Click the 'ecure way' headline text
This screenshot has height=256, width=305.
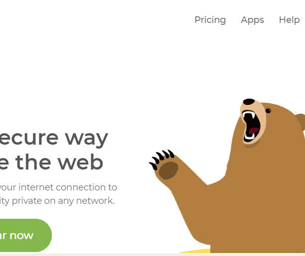click(x=53, y=138)
